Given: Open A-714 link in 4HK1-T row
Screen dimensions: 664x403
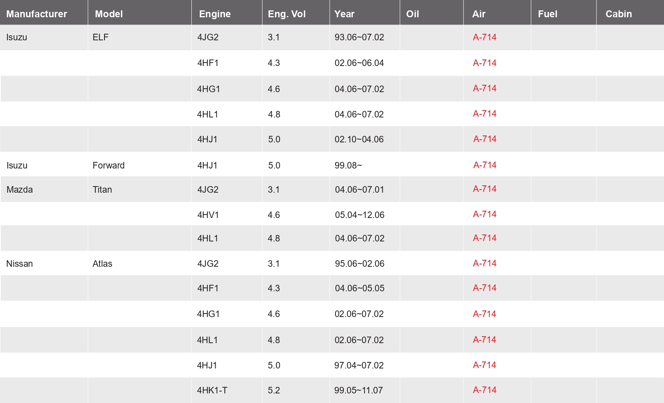Looking at the screenshot, I should click(485, 390).
